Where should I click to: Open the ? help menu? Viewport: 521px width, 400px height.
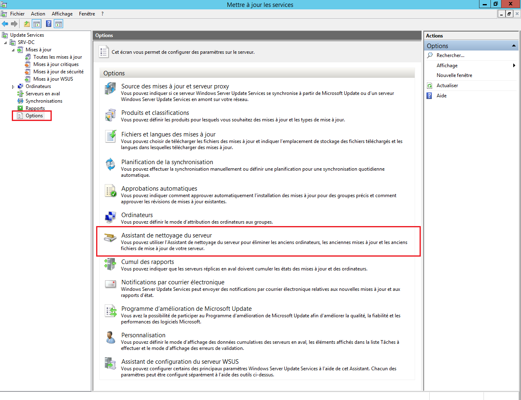coord(103,14)
